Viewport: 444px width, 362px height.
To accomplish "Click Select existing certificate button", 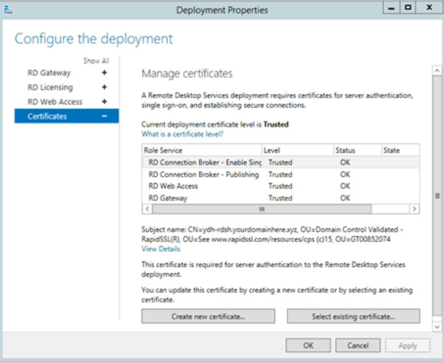I will (353, 316).
